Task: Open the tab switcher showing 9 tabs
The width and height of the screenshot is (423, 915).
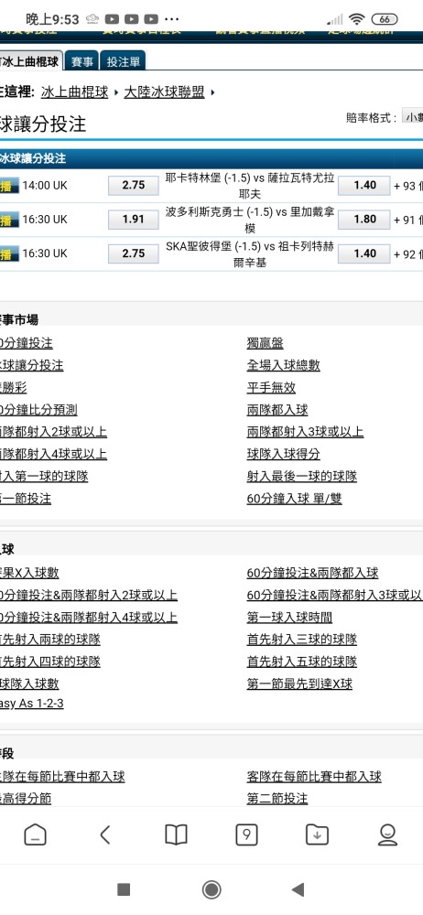Action: [x=246, y=835]
